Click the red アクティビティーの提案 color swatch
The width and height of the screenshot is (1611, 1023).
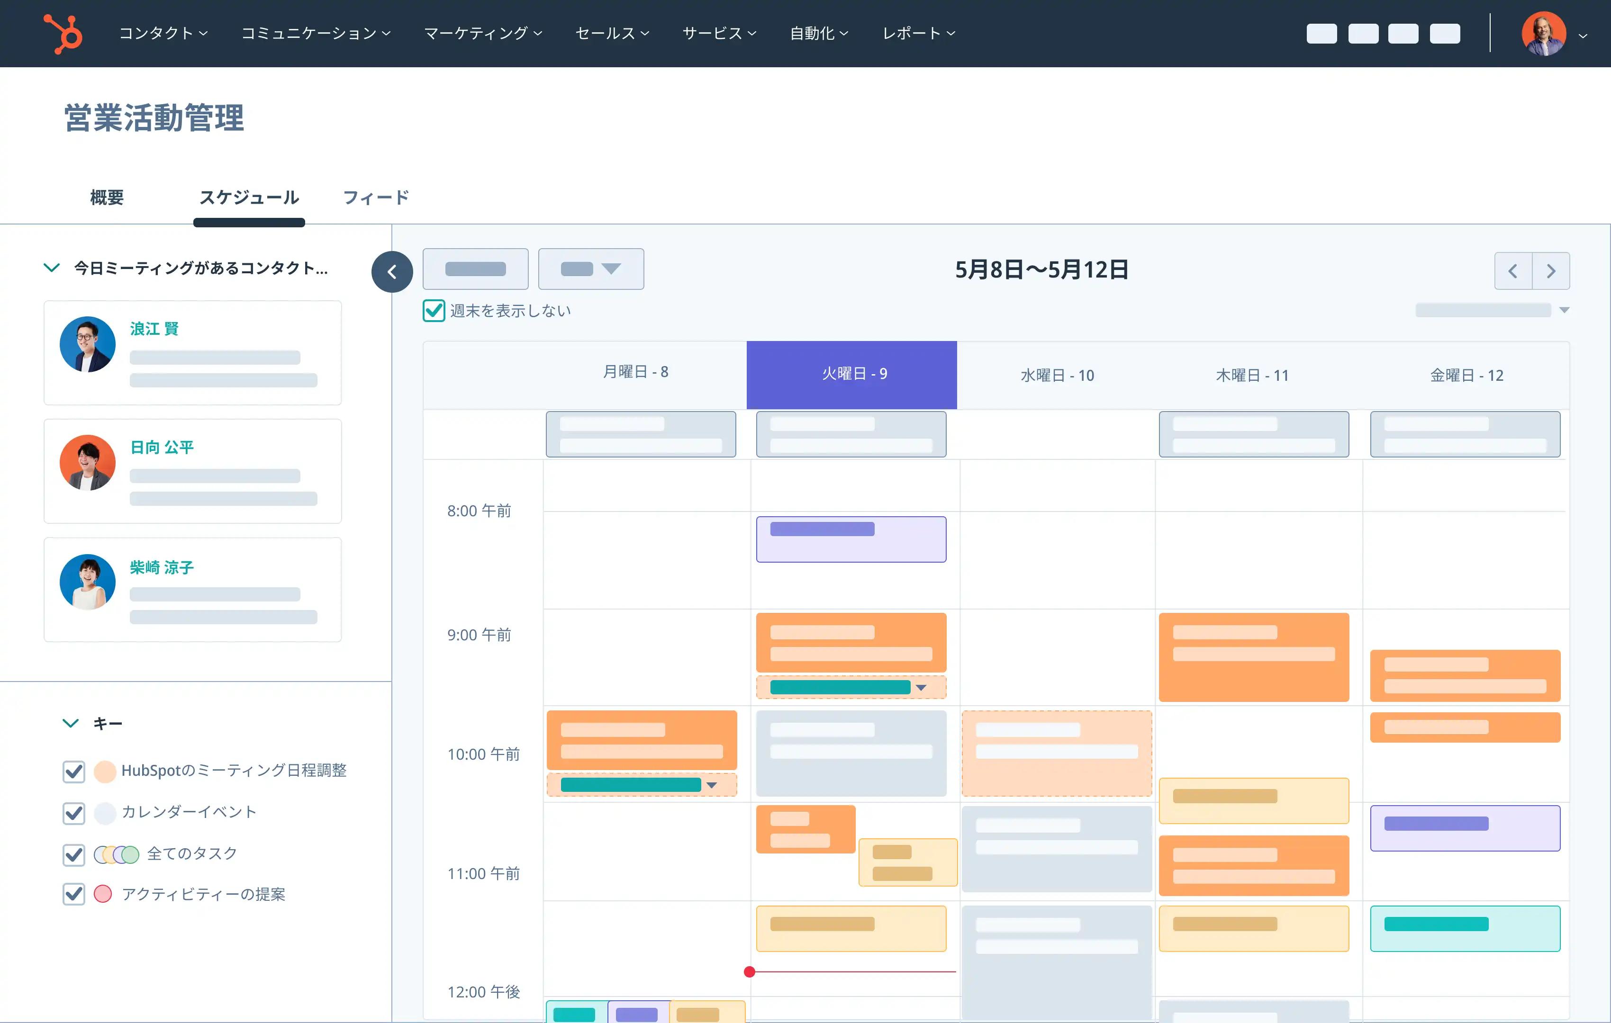point(103,894)
